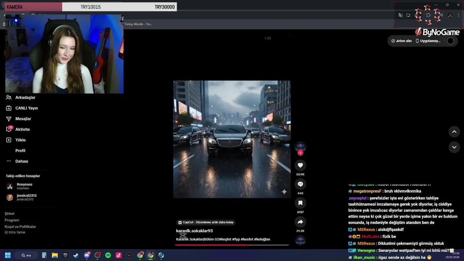Open the Arkadaşlar section in the sidebar
This screenshot has width=464, height=261.
pos(21,98)
